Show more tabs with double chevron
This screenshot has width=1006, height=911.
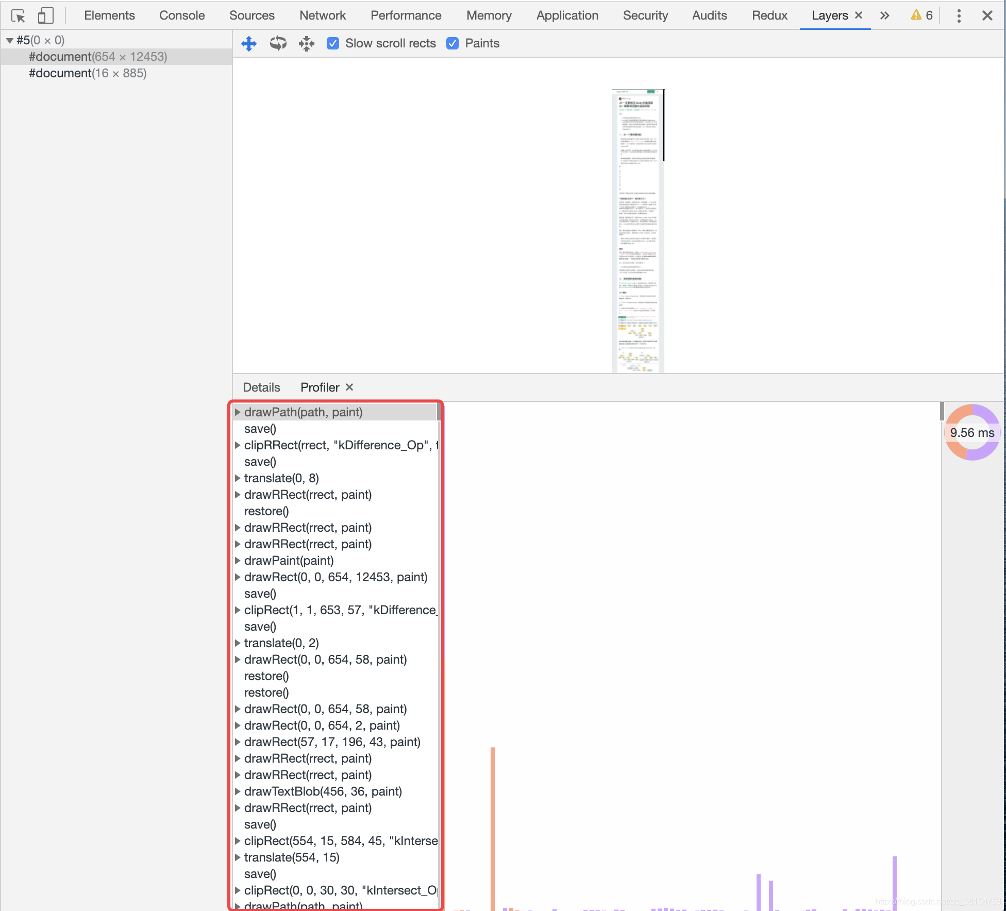point(885,16)
